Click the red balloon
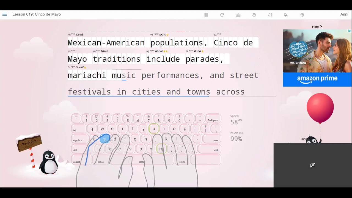 (x=320, y=108)
